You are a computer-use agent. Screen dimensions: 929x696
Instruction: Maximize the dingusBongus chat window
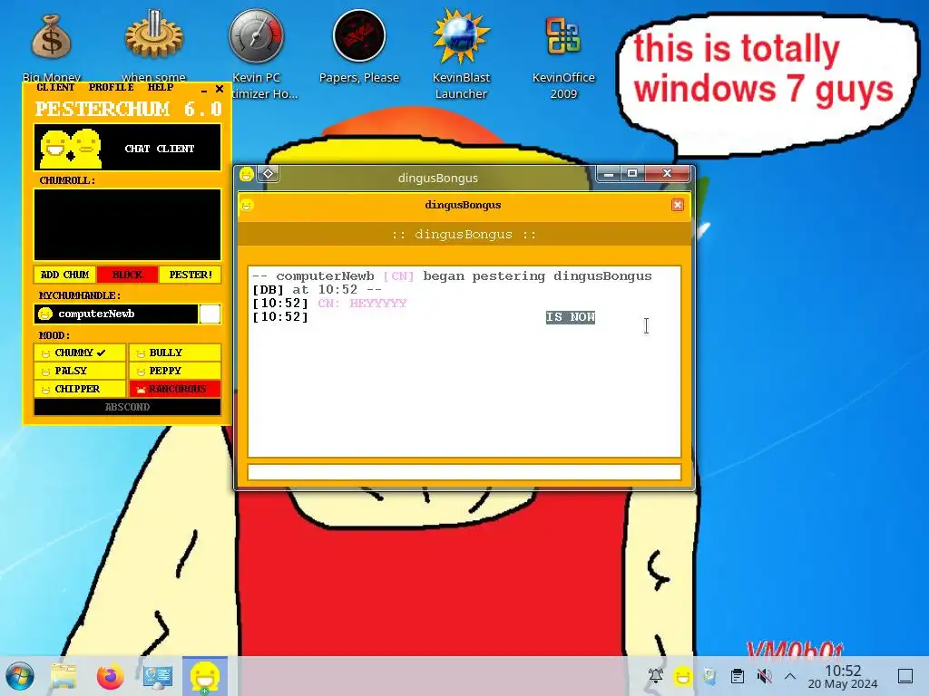632,173
